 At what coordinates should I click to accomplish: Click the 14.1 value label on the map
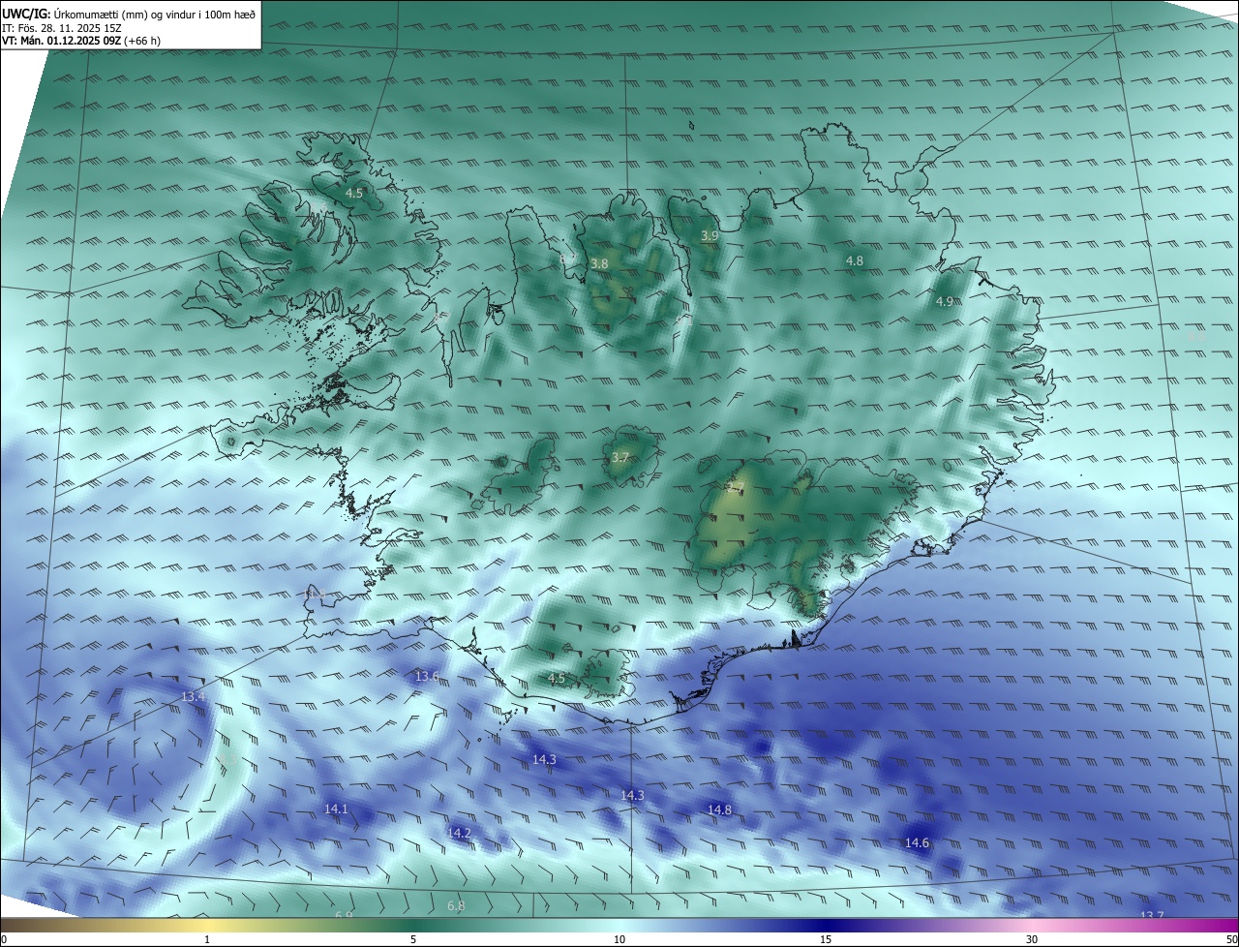pos(336,809)
